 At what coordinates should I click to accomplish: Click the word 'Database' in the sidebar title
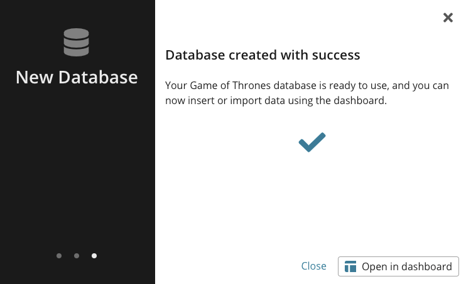[x=98, y=77]
